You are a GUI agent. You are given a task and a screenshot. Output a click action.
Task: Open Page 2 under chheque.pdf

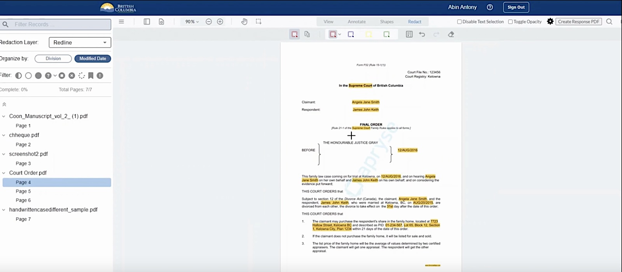23,144
